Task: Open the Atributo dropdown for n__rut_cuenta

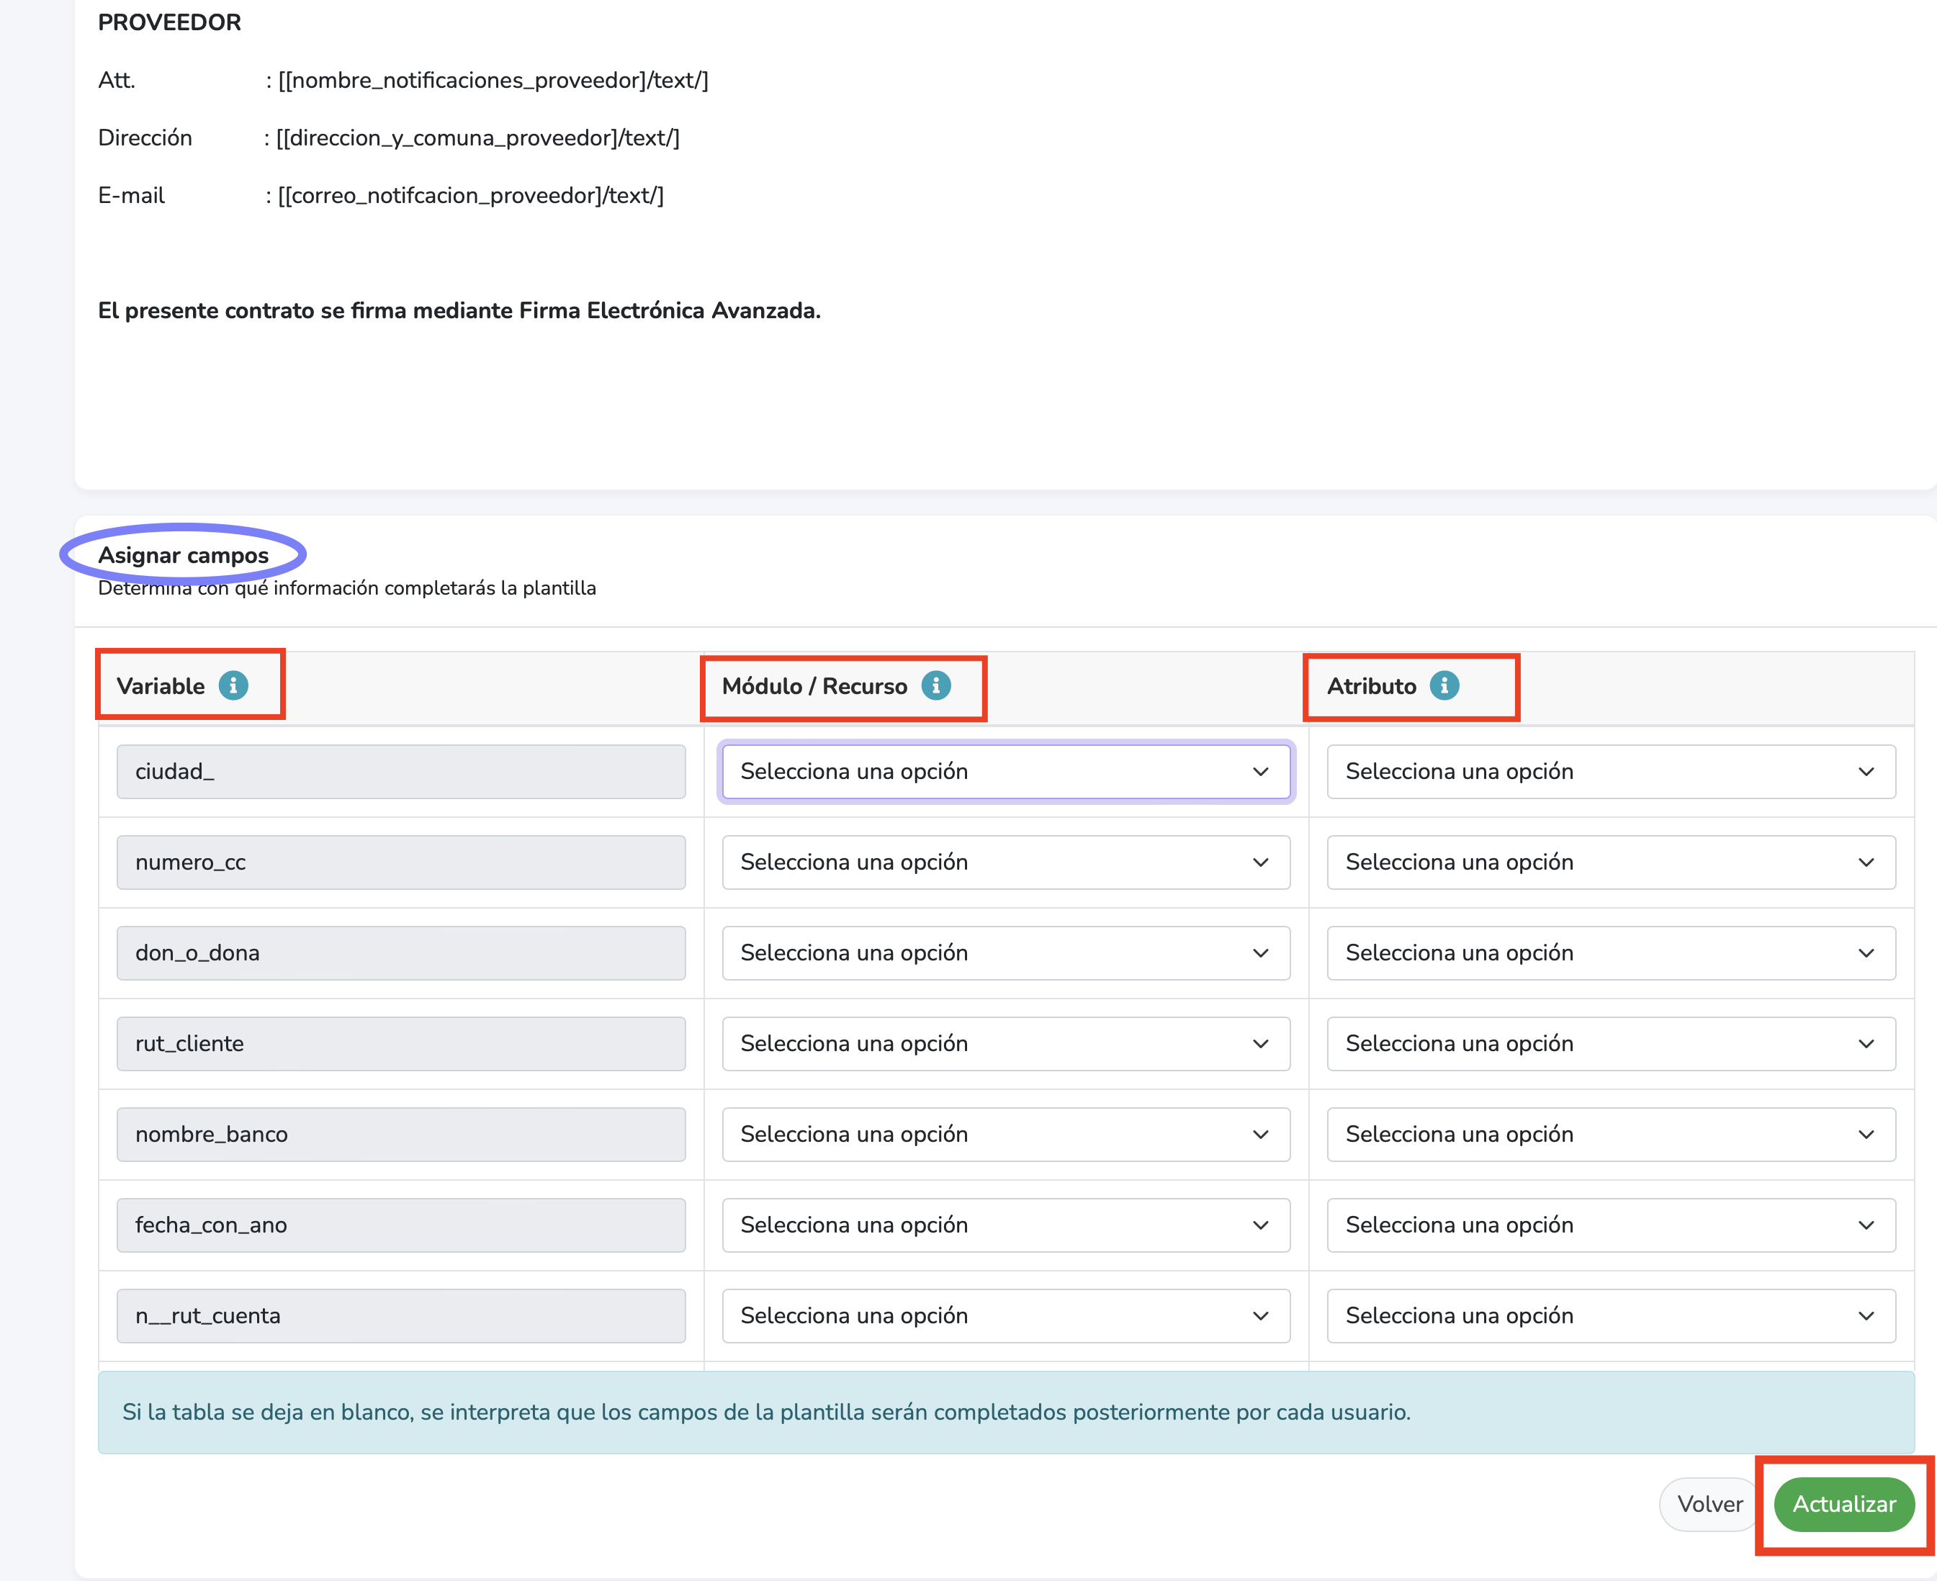Action: click(1611, 1316)
